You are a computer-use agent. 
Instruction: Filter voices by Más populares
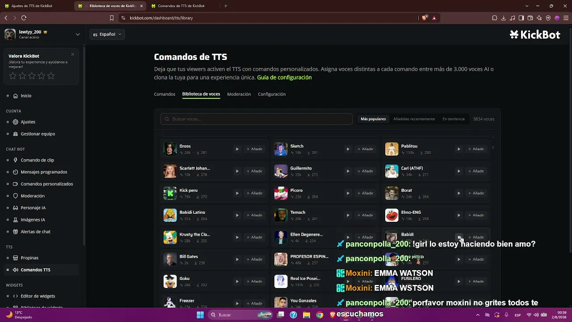click(x=373, y=119)
